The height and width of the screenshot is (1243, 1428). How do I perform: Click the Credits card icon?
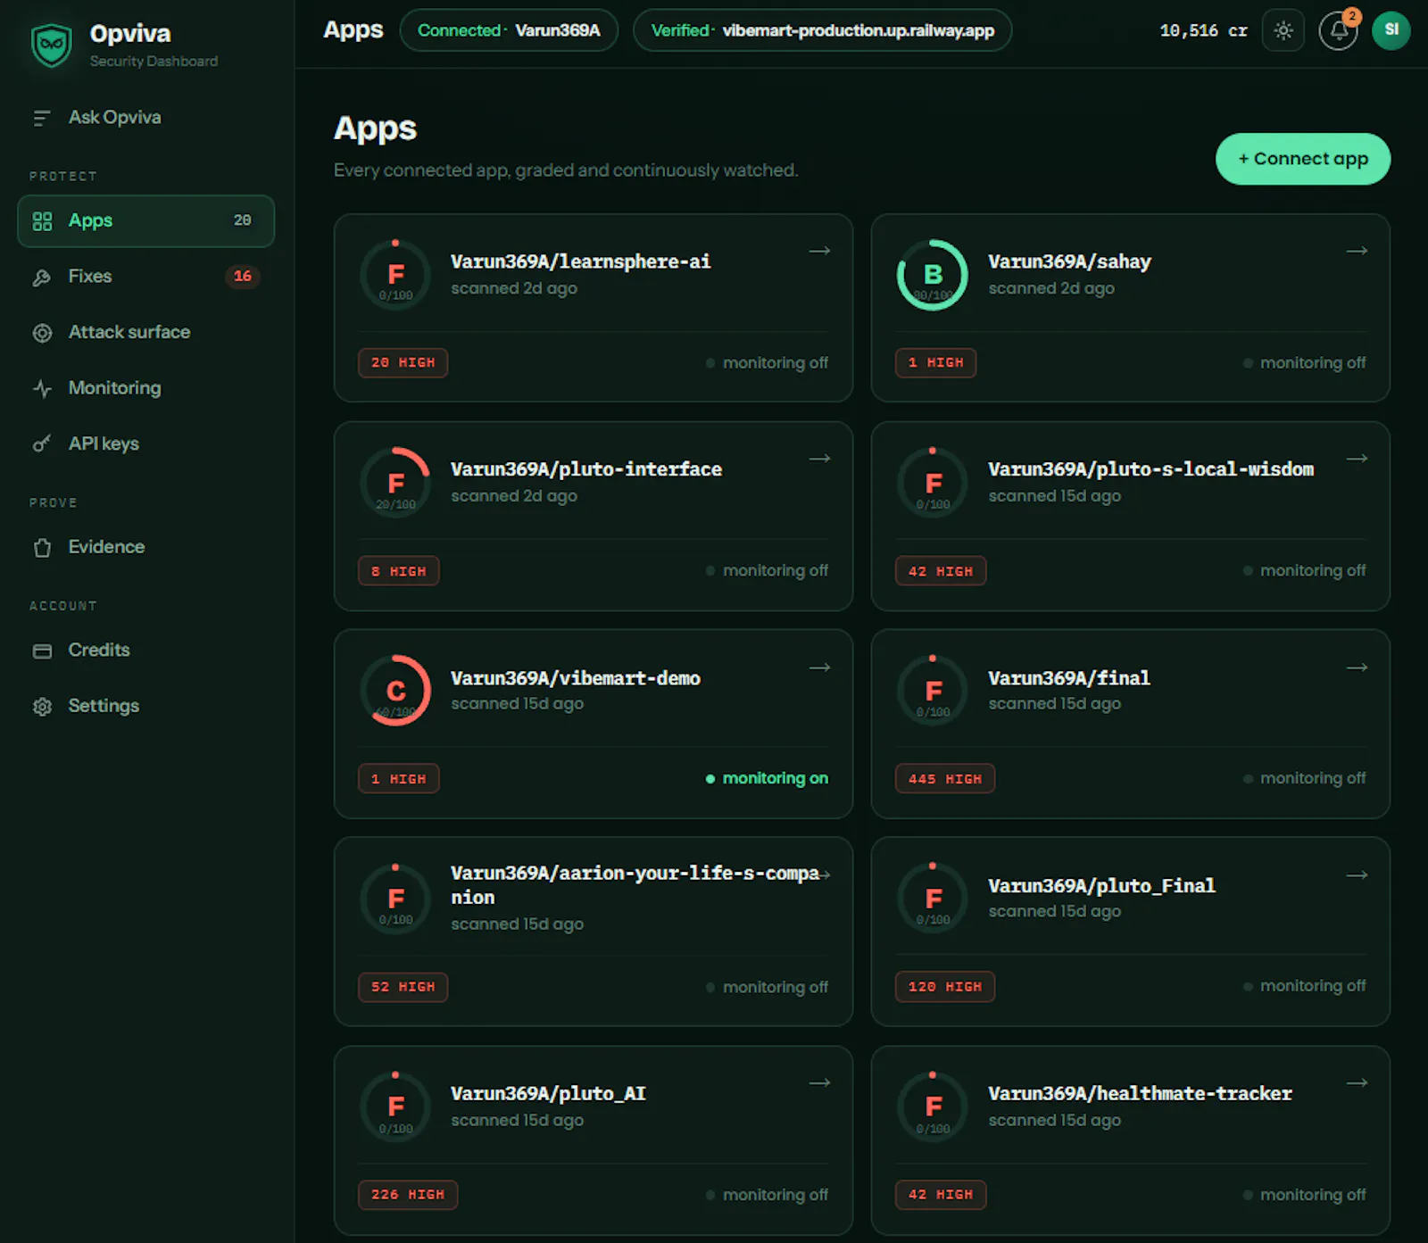(x=42, y=651)
